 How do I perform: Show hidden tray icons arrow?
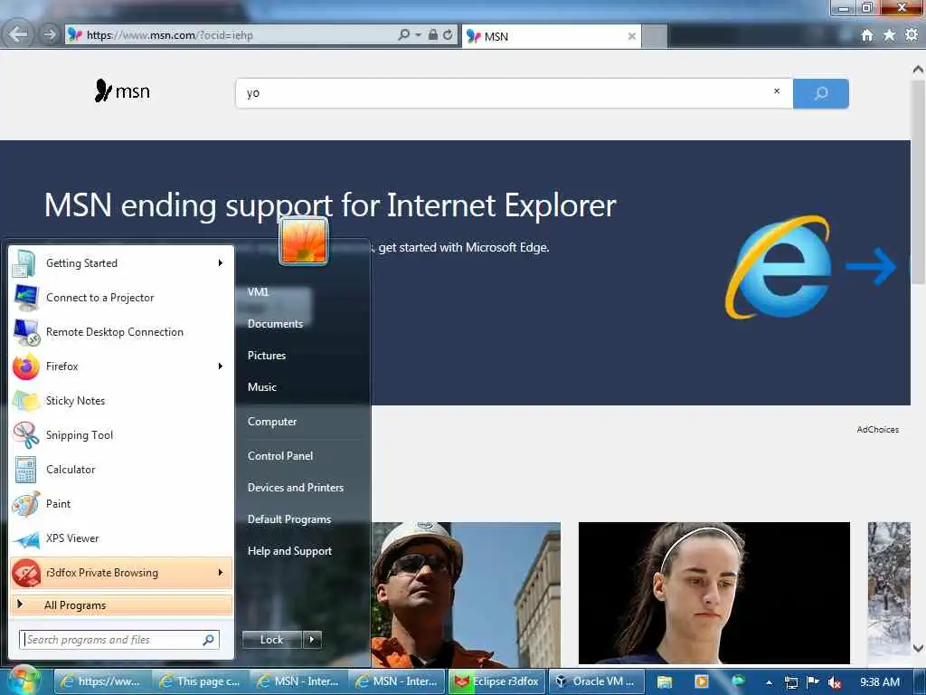769,682
